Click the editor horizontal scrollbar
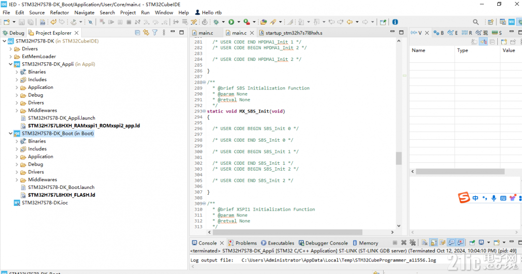 tap(287, 232)
